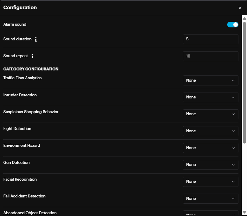The width and height of the screenshot is (247, 216).
Task: Click the Gun Detection dropdown chevron arrow
Action: point(233,165)
